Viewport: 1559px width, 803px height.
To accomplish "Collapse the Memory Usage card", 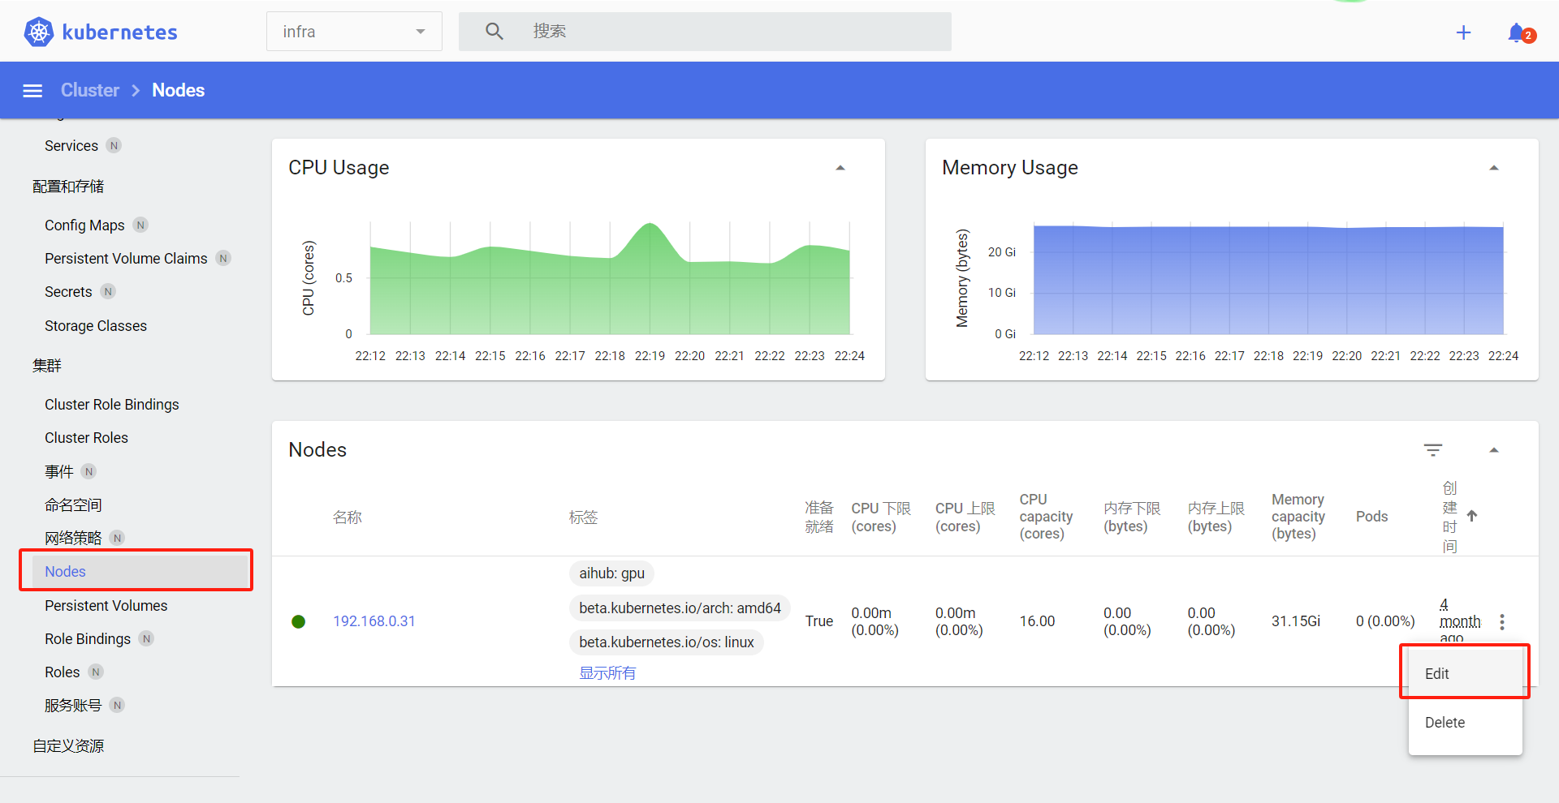I will click(x=1494, y=168).
